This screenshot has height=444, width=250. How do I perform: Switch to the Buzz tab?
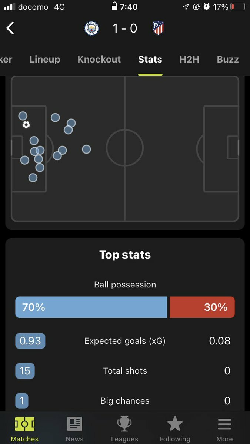coord(228,60)
